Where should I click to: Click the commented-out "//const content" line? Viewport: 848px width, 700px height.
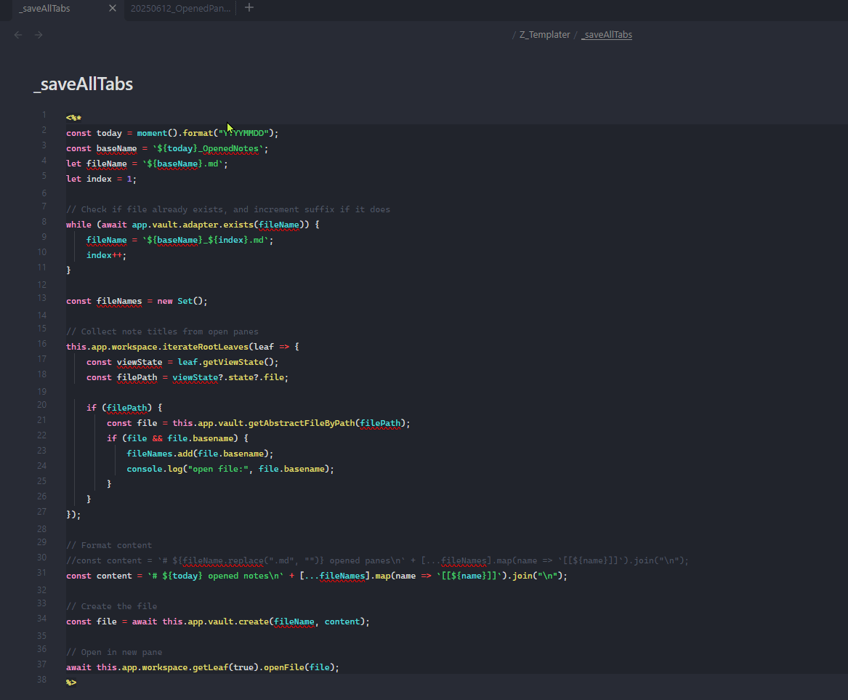coord(377,560)
